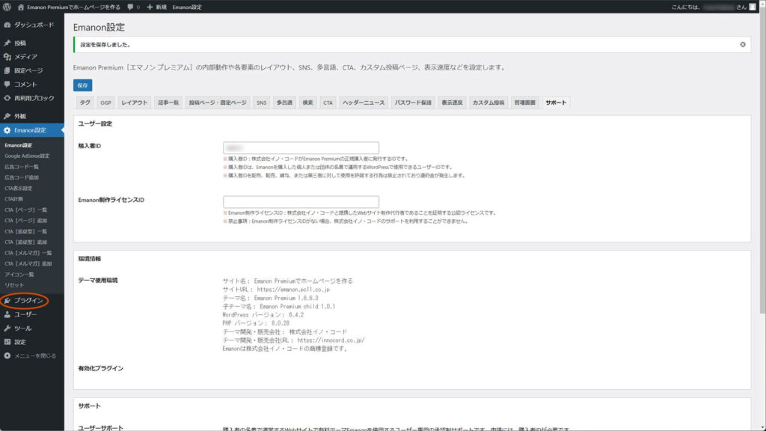Focus the Emanon制作ライセンスID input field
The image size is (766, 431).
pyautogui.click(x=301, y=202)
